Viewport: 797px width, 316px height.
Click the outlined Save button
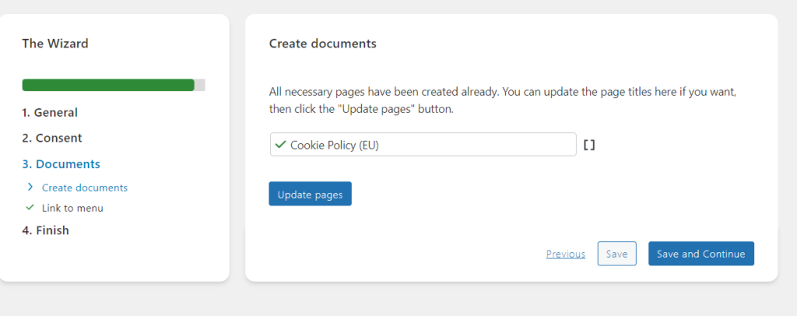point(616,254)
